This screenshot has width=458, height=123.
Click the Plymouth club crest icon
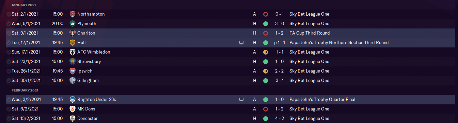72,24
